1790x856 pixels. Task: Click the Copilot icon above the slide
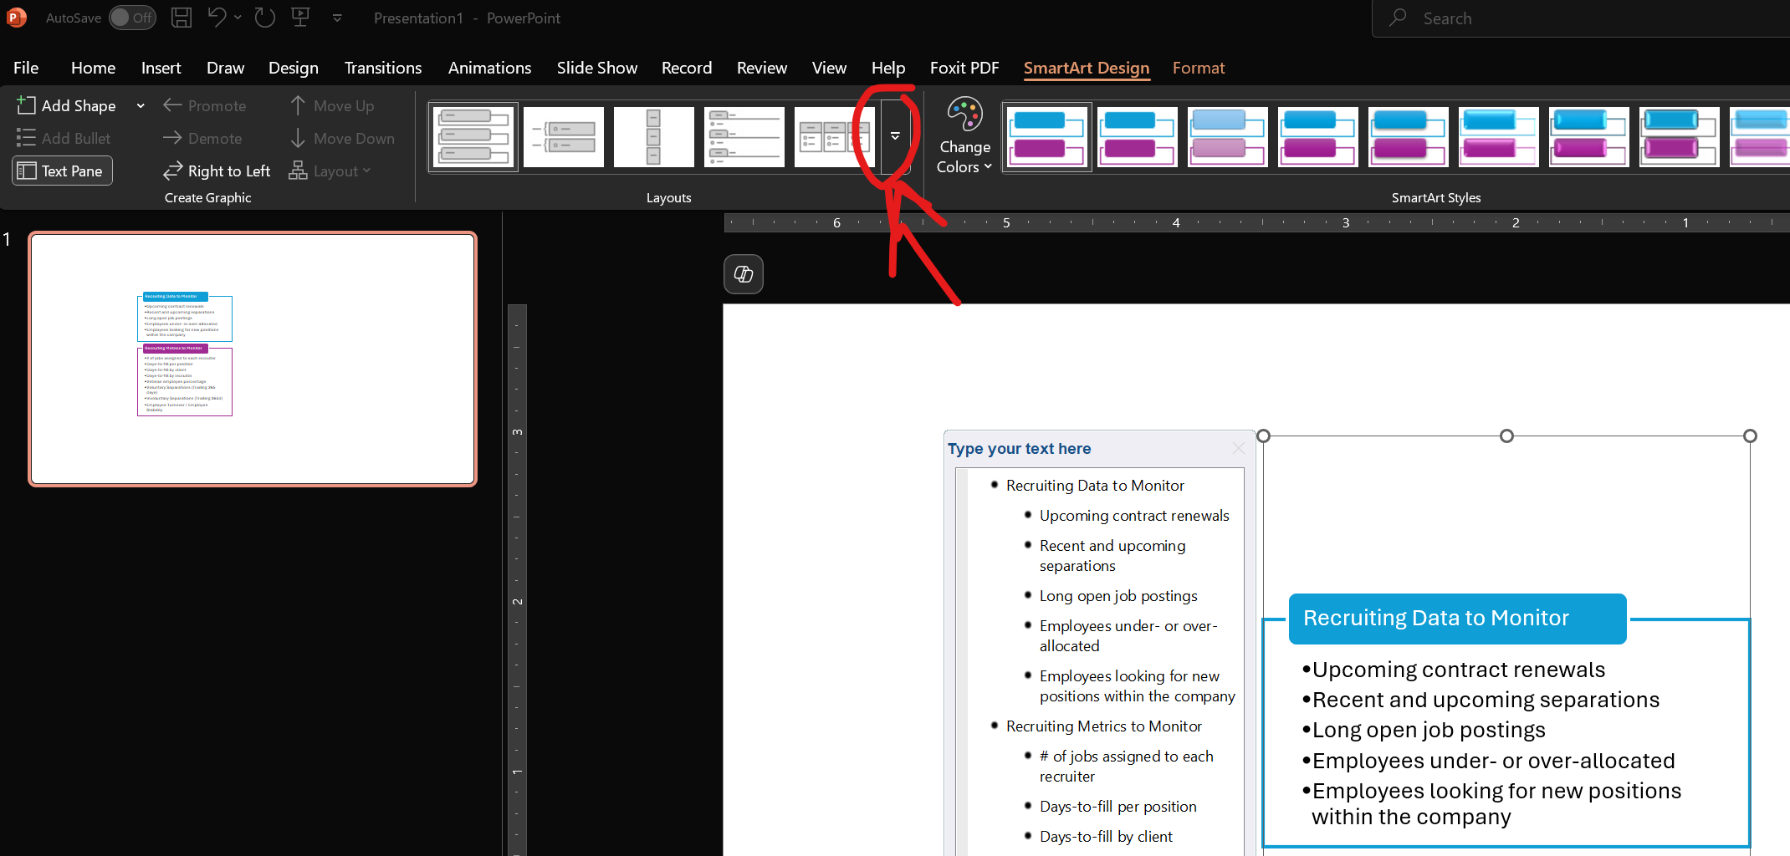[x=743, y=274]
